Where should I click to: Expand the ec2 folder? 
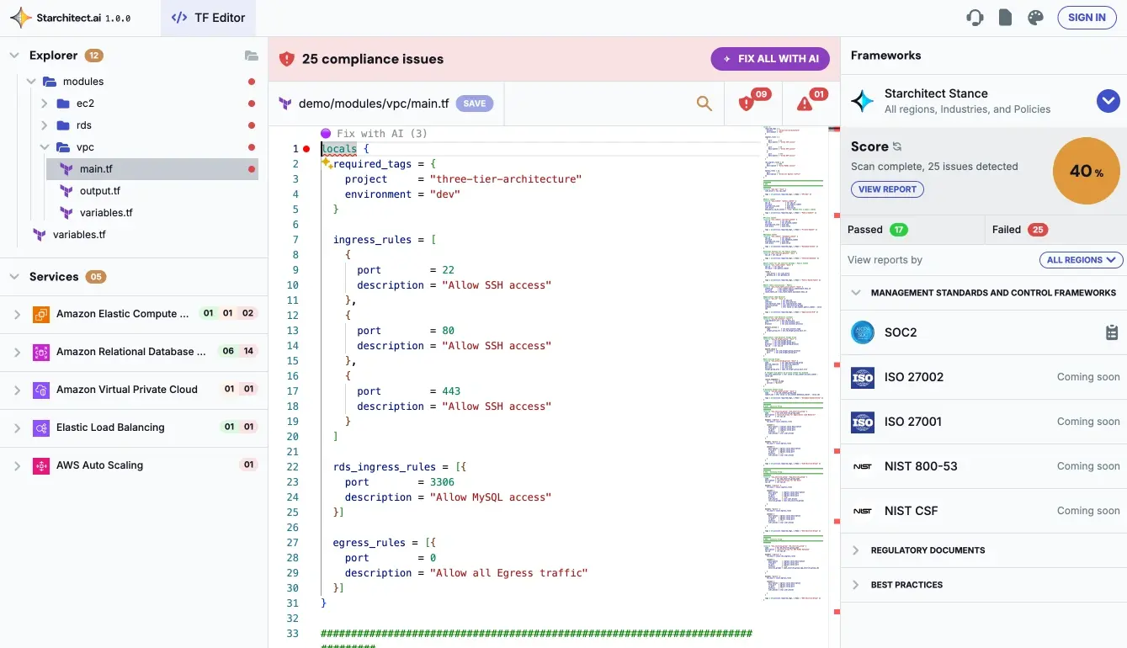click(x=45, y=104)
